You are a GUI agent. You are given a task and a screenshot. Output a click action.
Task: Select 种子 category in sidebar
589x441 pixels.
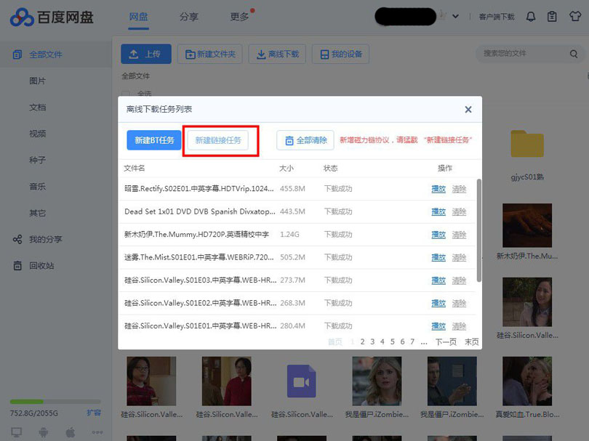38,161
